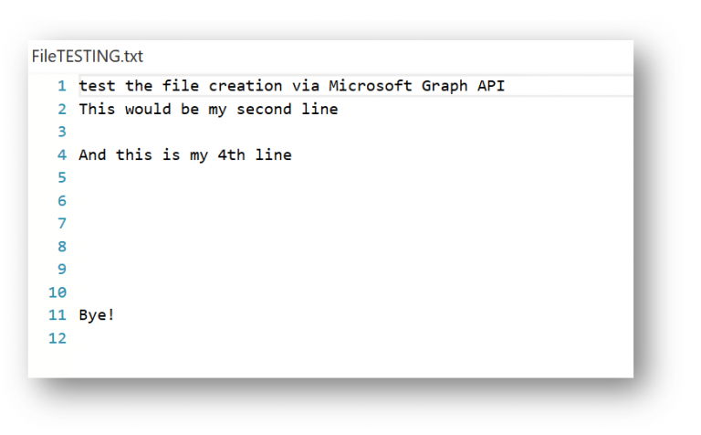Click line number 10 in the gutter
701x435 pixels.
[58, 292]
